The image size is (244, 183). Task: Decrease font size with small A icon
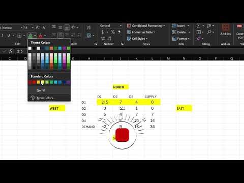[x=44, y=27]
